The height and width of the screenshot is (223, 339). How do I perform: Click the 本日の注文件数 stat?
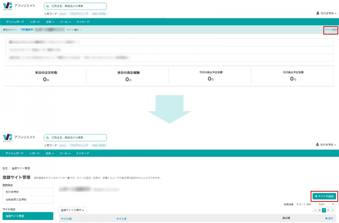point(46,76)
